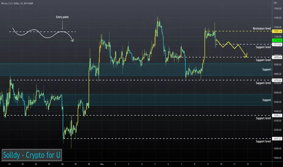Image resolution: width=283 pixels, height=167 pixels.
Task: Click date 28 on the time axis
Action: [x=62, y=164]
